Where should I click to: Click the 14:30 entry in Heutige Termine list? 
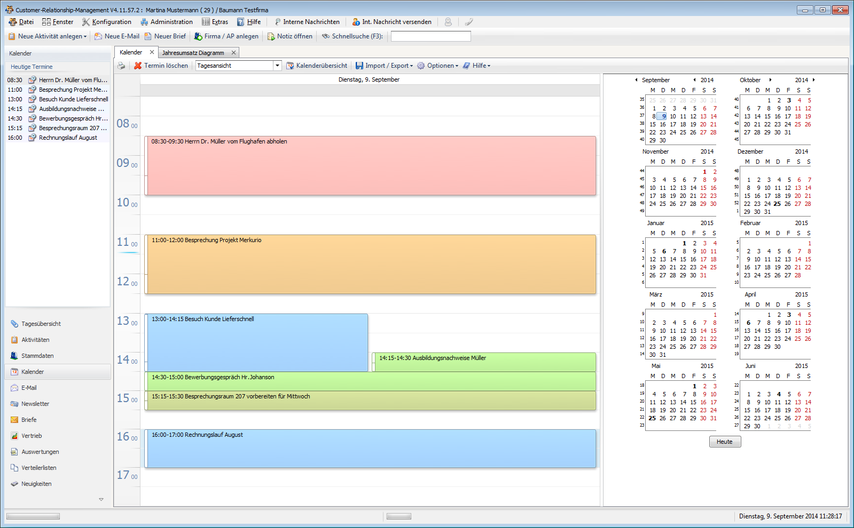(x=58, y=118)
